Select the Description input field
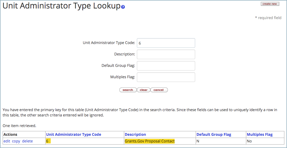The height and width of the screenshot is (148, 287). click(x=166, y=54)
